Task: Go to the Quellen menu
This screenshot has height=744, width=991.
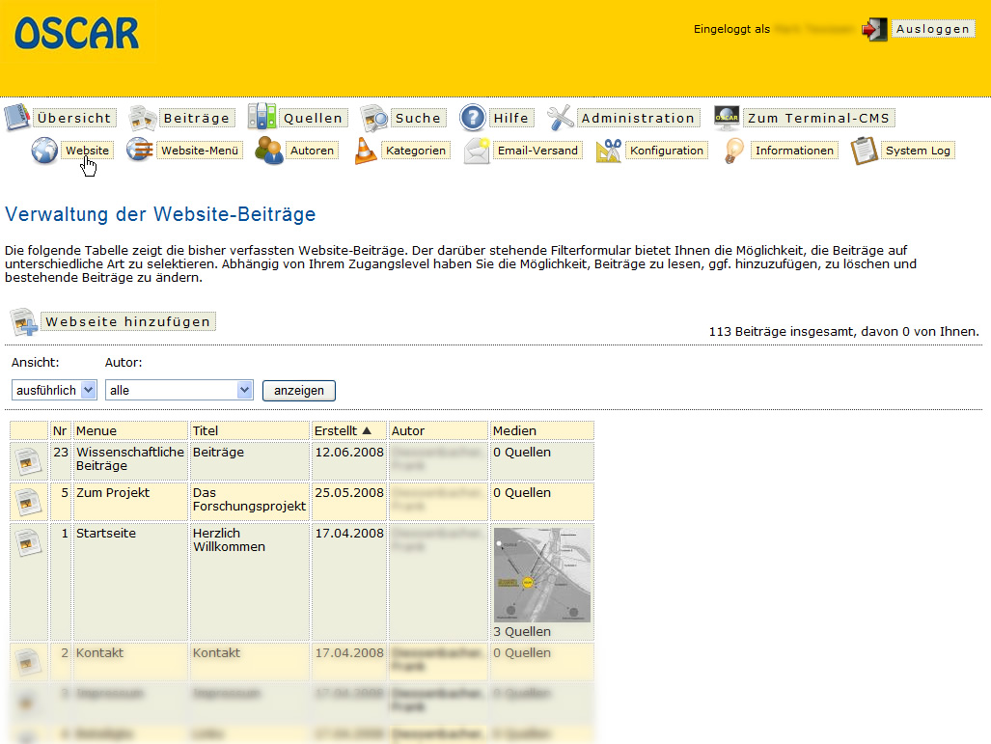Action: 313,118
